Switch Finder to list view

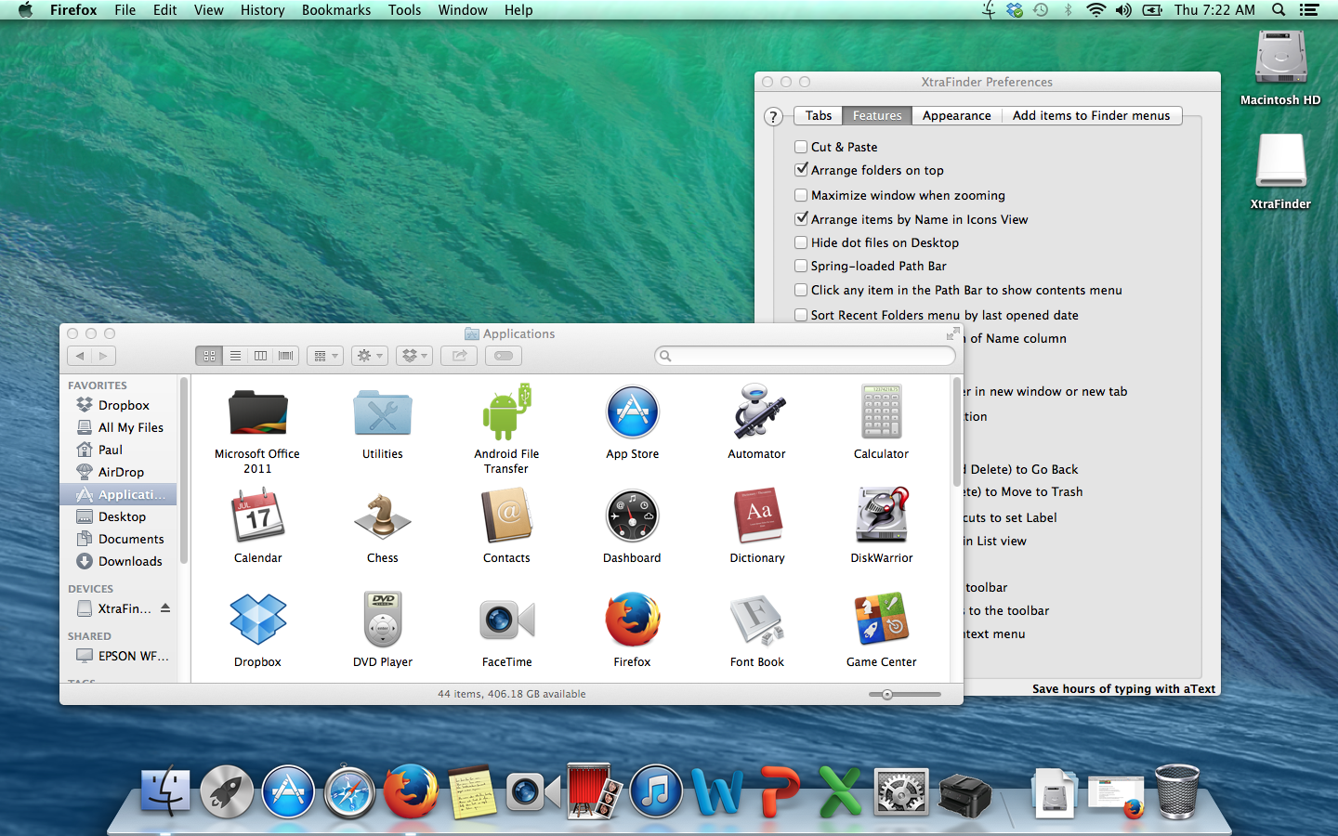pos(235,356)
